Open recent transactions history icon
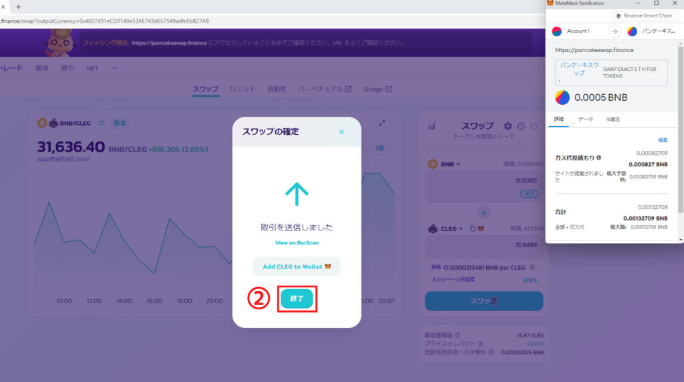The width and height of the screenshot is (684, 382). pos(521,126)
